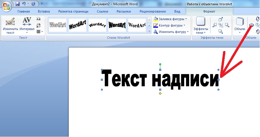Toggle even letter height (Aa icon)
The width and height of the screenshot is (260, 137).
38,19
